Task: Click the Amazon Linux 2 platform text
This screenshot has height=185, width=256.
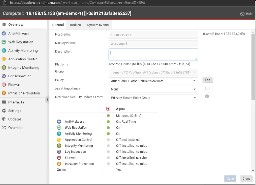Action: (x=150, y=64)
